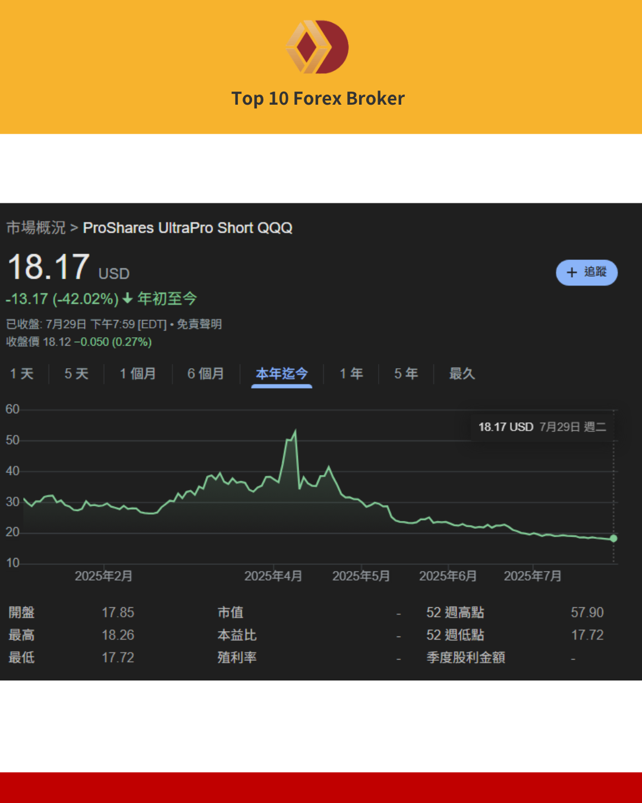Click the 收盤價 18.12 after-hours text

(78, 342)
